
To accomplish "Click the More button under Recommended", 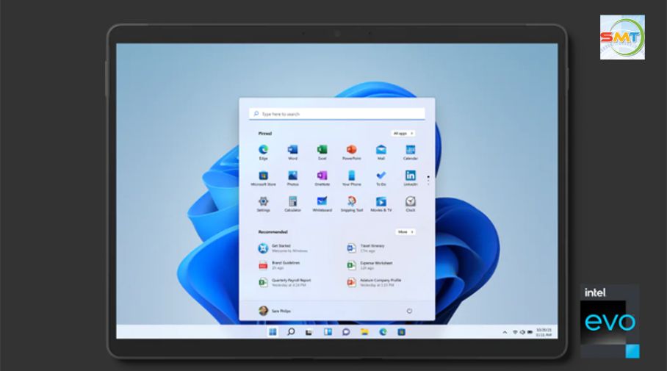I will 405,232.
